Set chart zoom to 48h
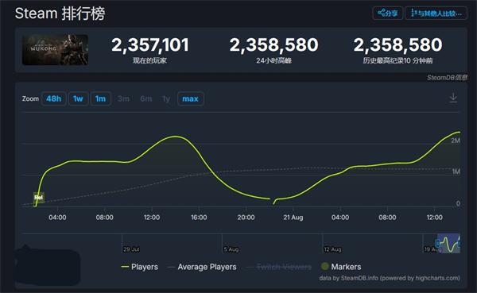 click(53, 98)
